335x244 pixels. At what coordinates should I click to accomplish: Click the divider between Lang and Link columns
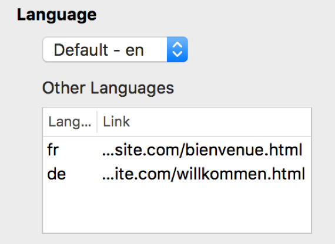click(97, 122)
